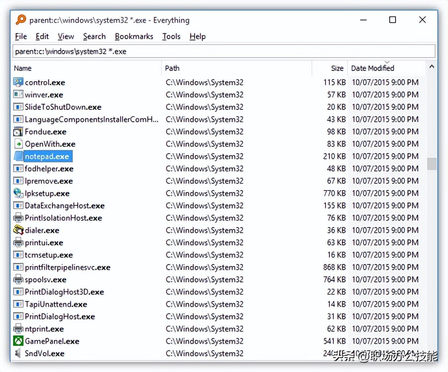This screenshot has width=448, height=372.
Task: Sort results by Date Modified column
Action: 387,68
